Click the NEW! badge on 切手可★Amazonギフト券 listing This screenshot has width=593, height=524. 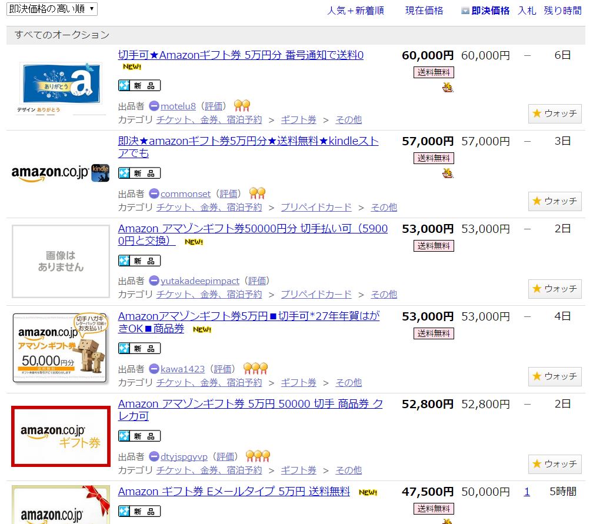click(132, 66)
